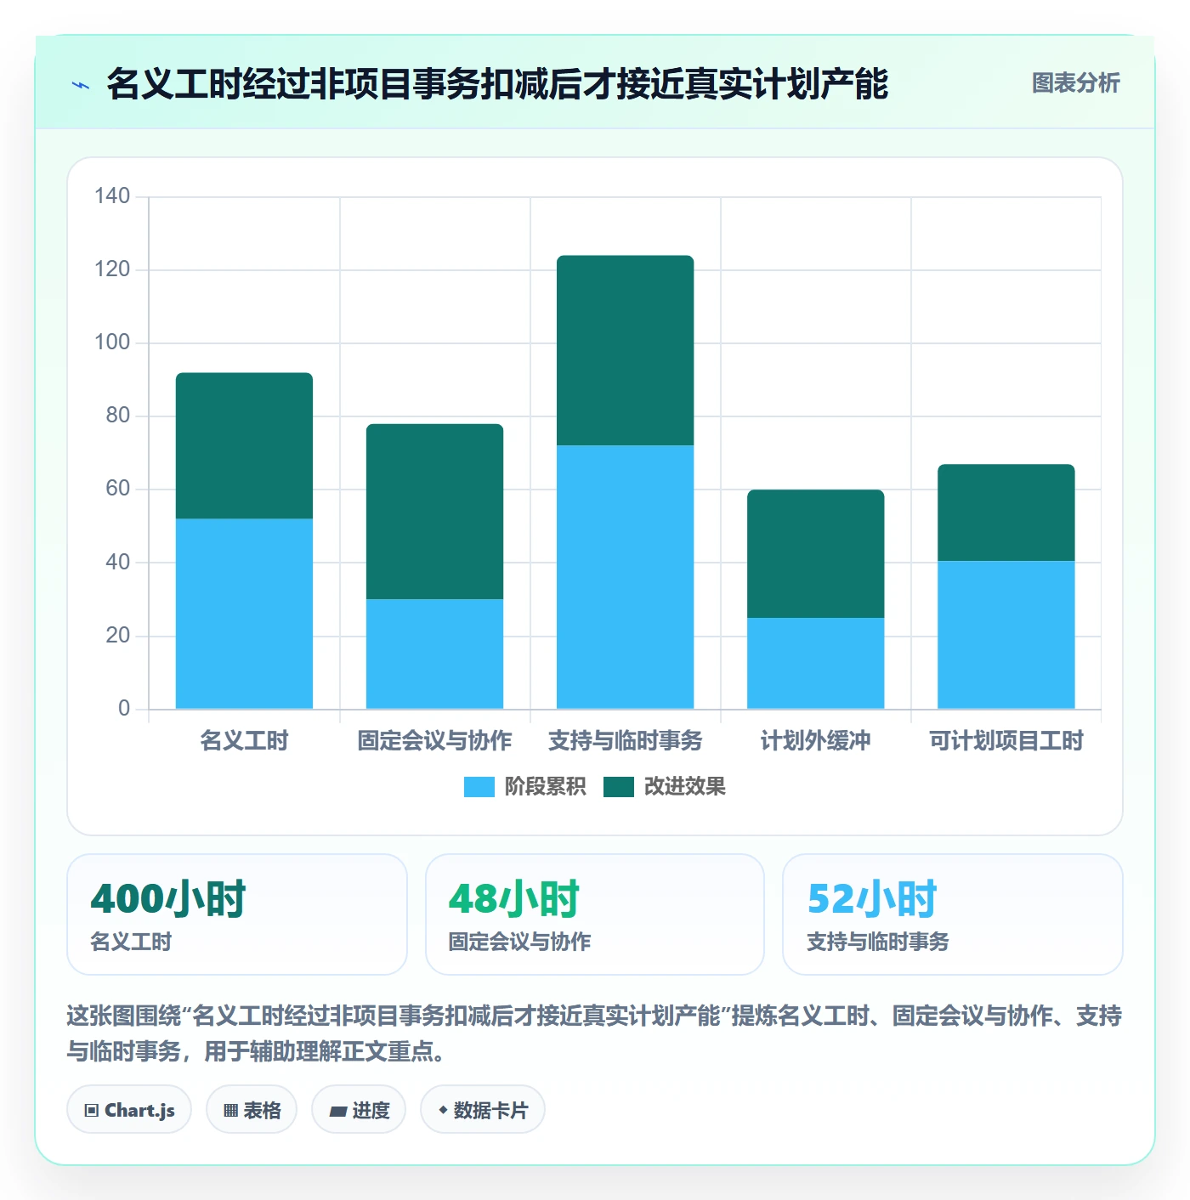Click the blue lightning icon beside the title
The image size is (1190, 1200).
81,85
